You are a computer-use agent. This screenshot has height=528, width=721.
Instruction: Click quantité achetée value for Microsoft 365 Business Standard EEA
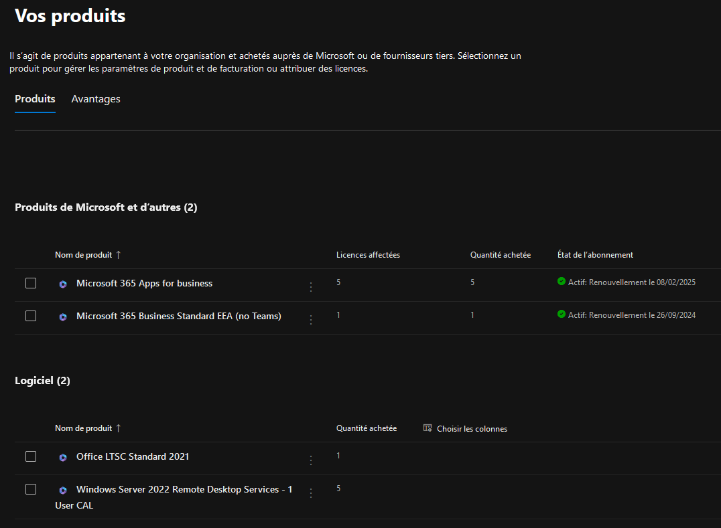click(x=472, y=315)
